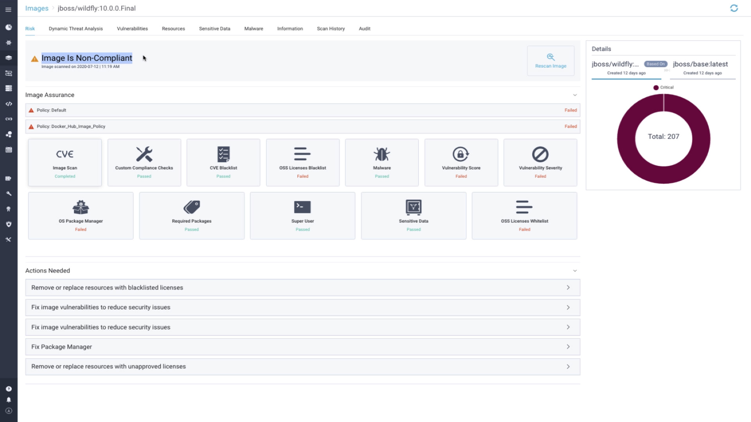Expand Remove or replace blacklisted licenses action
This screenshot has height=422, width=751.
click(303, 288)
